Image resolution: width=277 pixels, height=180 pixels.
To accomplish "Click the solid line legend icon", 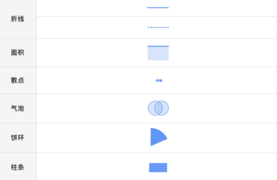I will (158, 8).
